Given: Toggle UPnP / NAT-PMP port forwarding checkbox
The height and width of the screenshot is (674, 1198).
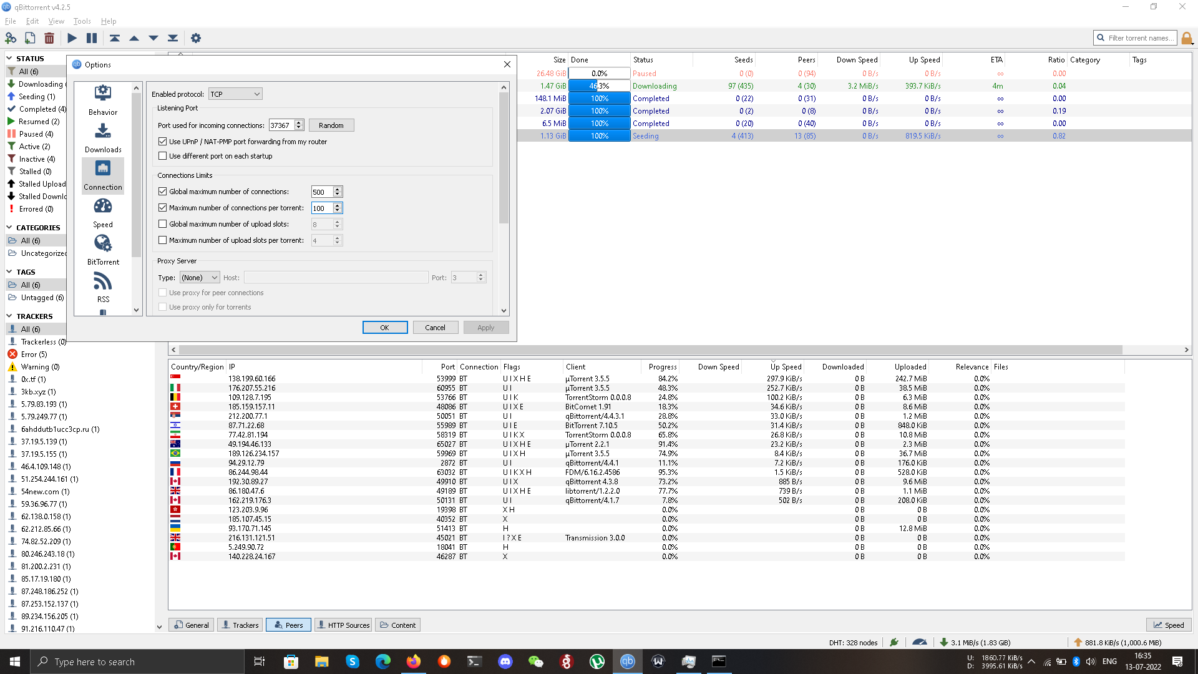Looking at the screenshot, I should click(163, 142).
